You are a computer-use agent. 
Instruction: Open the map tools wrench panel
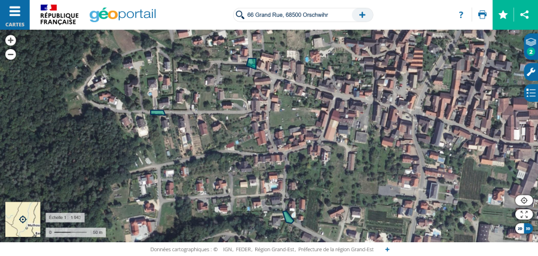[531, 72]
